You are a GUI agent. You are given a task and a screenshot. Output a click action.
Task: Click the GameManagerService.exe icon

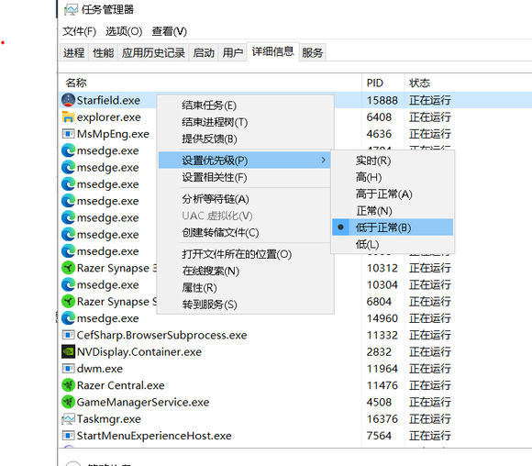click(68, 402)
